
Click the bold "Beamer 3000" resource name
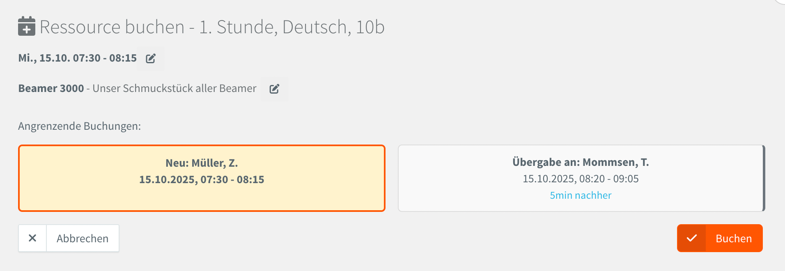[51, 89]
